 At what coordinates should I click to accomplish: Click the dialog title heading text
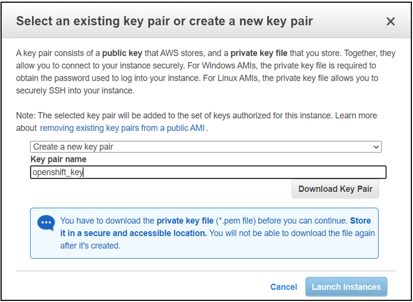164,21
